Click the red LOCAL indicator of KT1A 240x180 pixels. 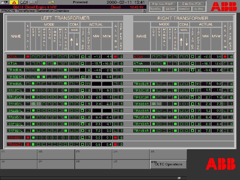(28, 57)
